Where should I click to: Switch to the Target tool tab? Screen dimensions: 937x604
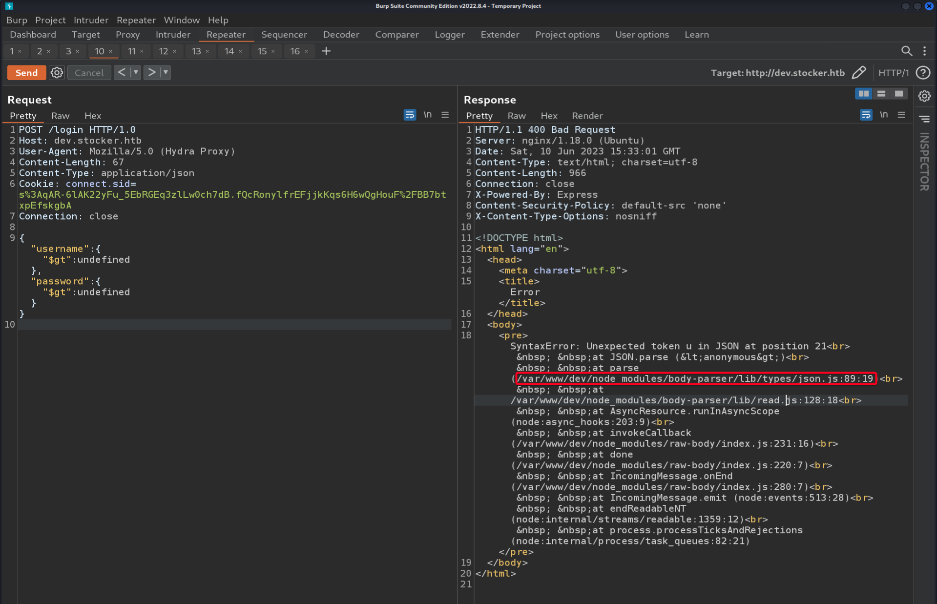(85, 35)
